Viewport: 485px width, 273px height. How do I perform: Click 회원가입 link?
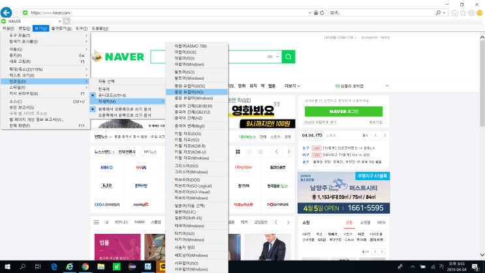point(375,122)
